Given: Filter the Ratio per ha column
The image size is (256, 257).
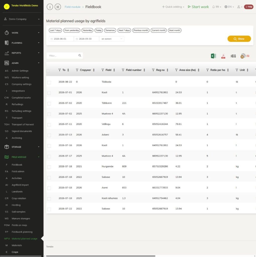Looking at the screenshot, I should (x=208, y=70).
